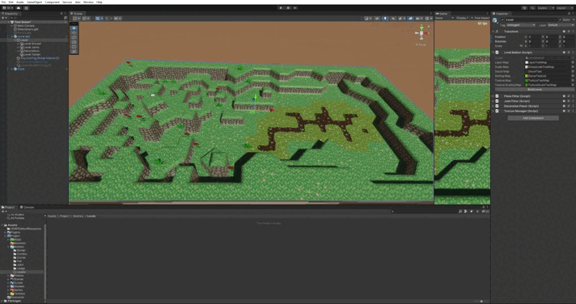Click the Scene orientation gizmo
The height and width of the screenshot is (304, 576).
[421, 33]
